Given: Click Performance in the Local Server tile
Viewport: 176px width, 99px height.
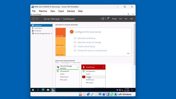Looking at the screenshot, I should pyautogui.click(x=90, y=80).
